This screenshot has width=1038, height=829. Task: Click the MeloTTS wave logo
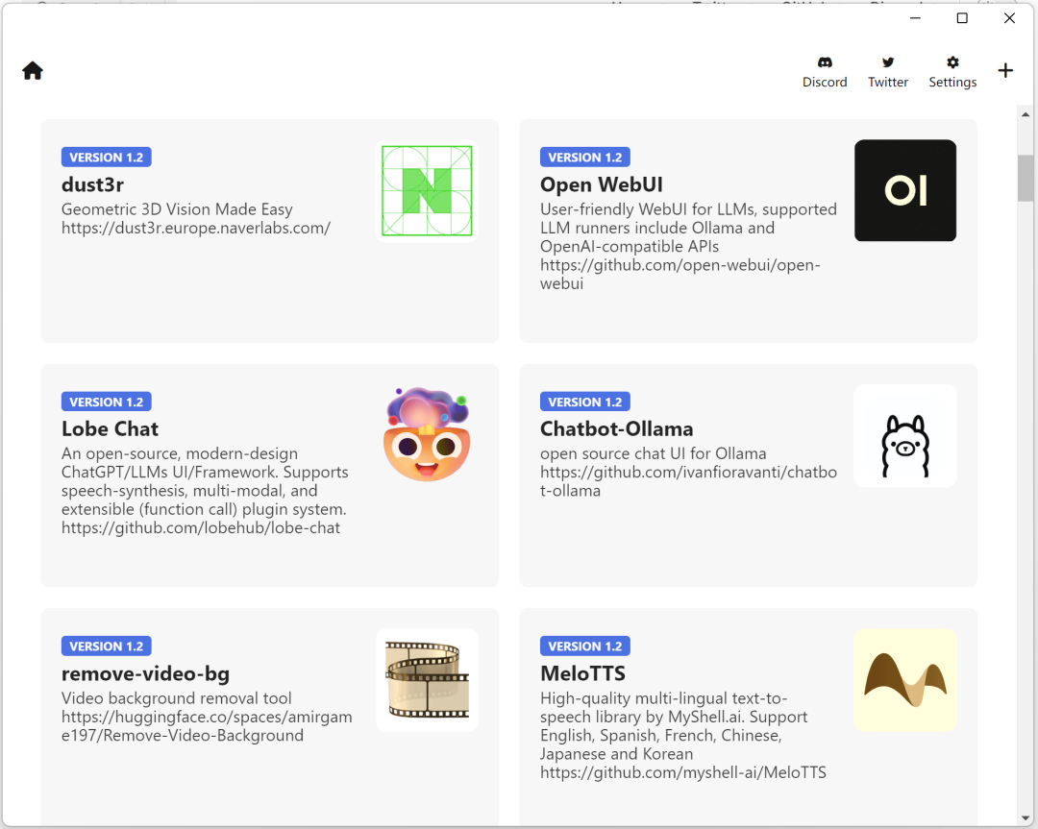(905, 680)
